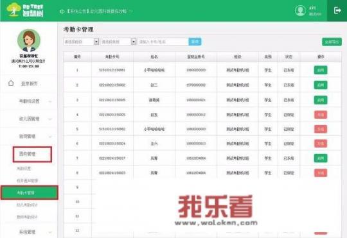Click the status cell in row 4
The image size is (347, 238).
tap(289, 115)
